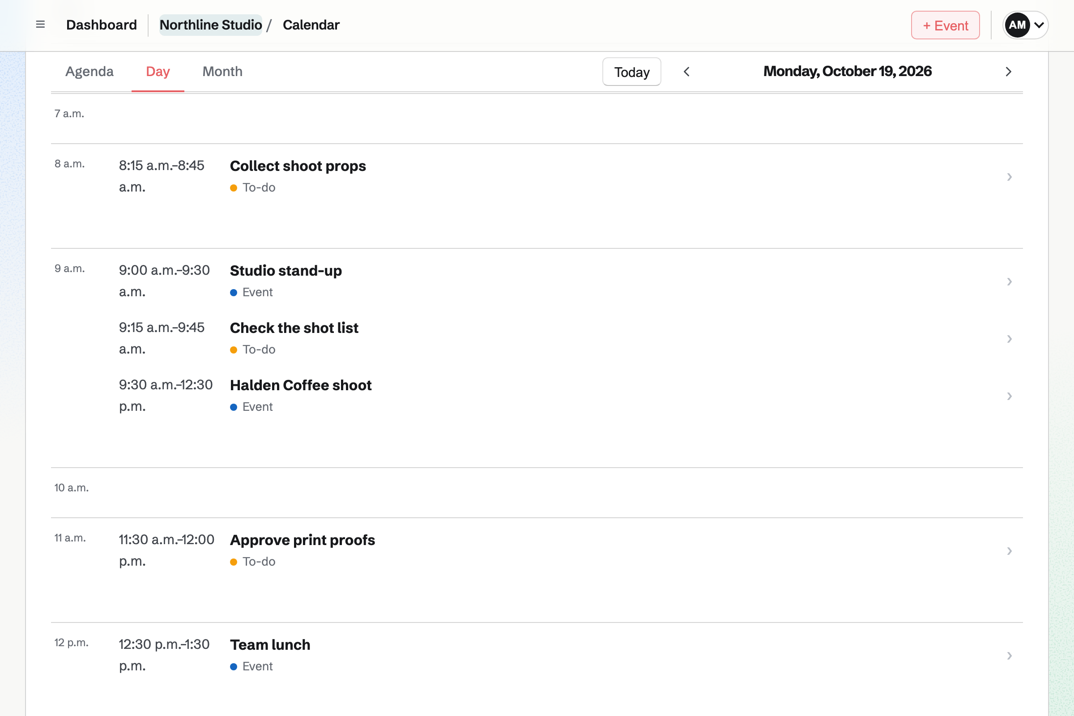Open the Dashboard link
The image size is (1074, 716).
pyautogui.click(x=102, y=25)
